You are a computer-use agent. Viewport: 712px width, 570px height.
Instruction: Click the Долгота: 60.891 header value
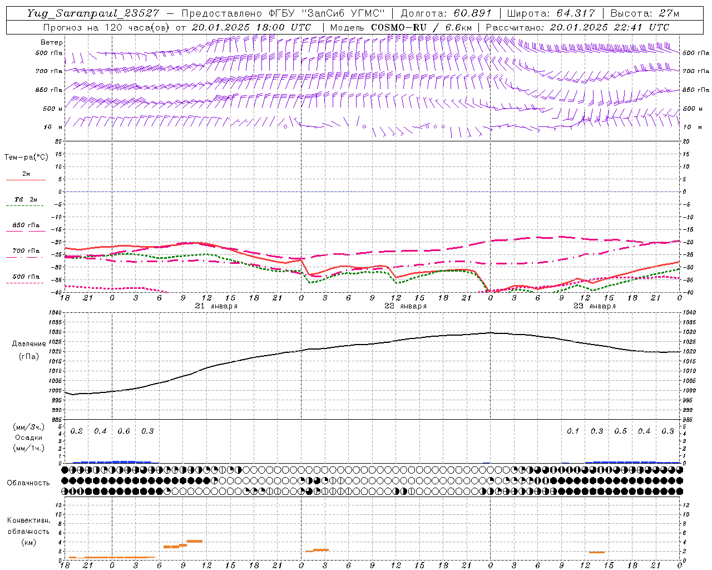(x=446, y=13)
